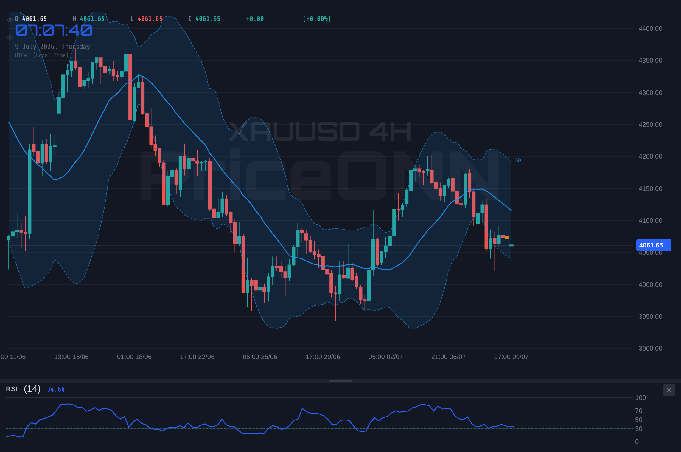Toggle the eye icon beside OHLC values
The image size is (681, 452).
10,20
